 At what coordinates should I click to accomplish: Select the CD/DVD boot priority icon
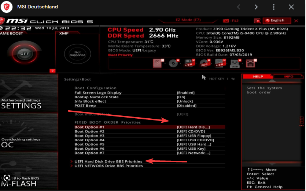[x=174, y=63]
